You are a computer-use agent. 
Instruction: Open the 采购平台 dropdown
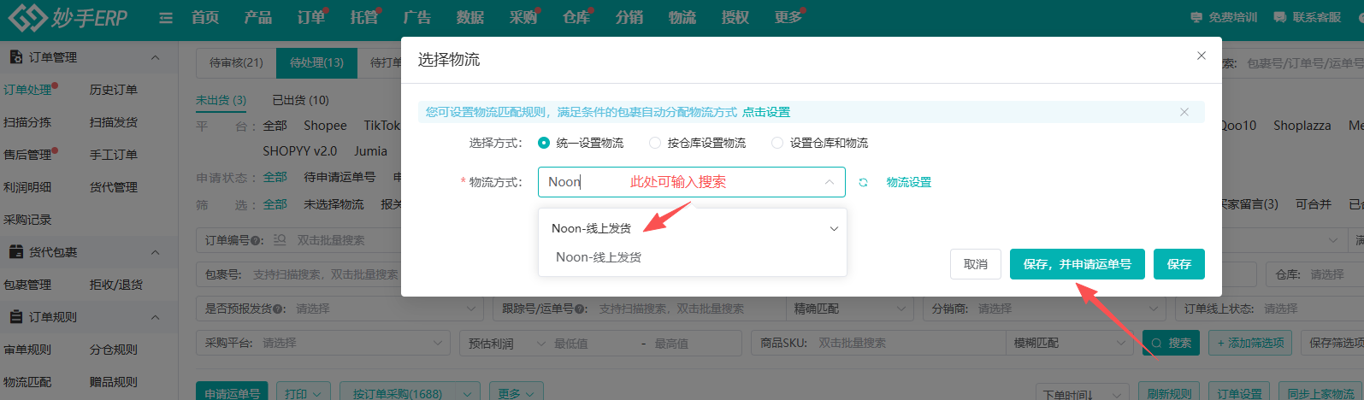pos(322,343)
